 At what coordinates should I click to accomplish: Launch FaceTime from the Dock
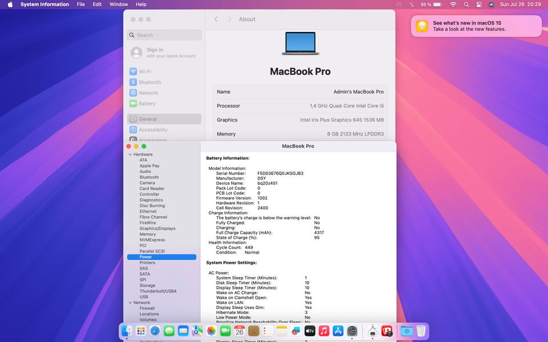tap(225, 331)
